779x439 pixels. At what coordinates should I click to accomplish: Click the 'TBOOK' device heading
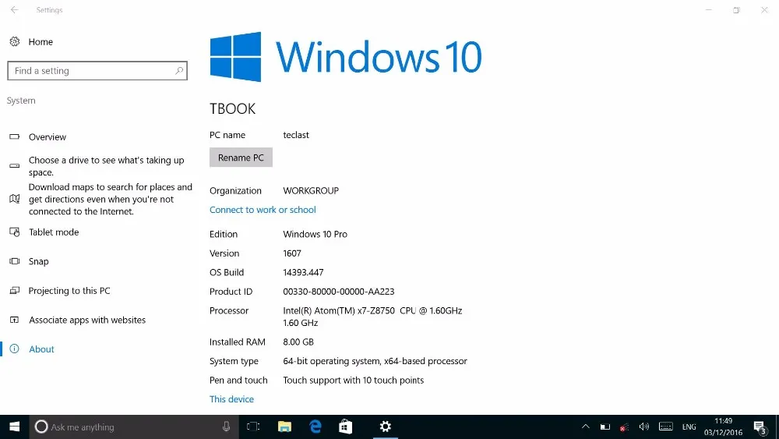click(232, 109)
